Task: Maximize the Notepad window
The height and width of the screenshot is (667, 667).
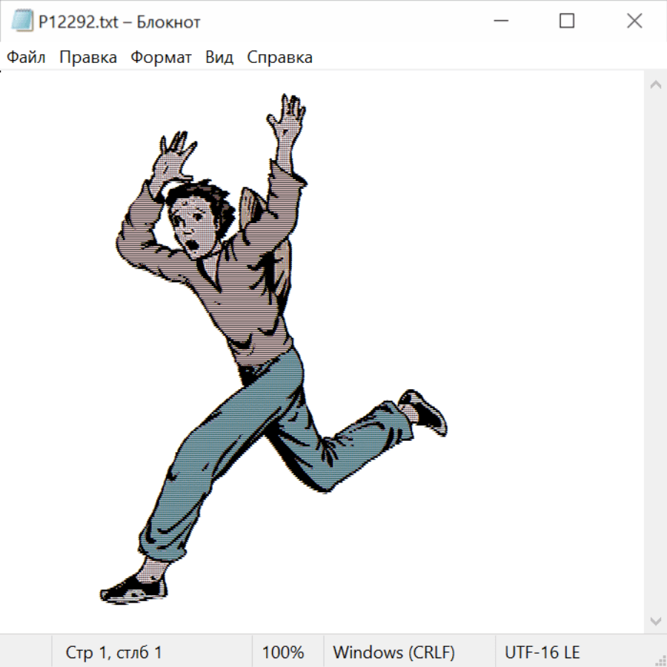Action: click(567, 21)
